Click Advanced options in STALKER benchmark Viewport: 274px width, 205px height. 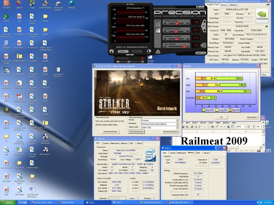(x=170, y=132)
